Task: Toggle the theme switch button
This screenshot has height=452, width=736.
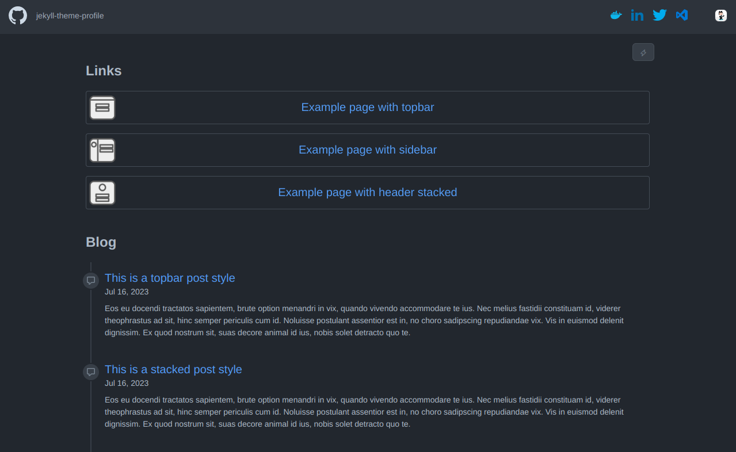Action: 643,52
